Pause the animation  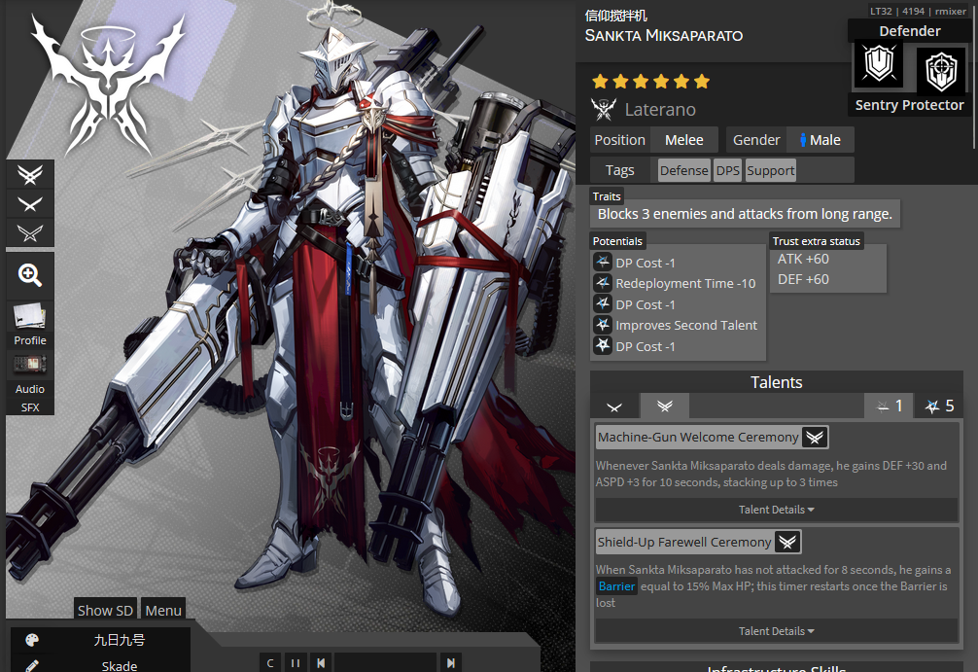tap(296, 662)
